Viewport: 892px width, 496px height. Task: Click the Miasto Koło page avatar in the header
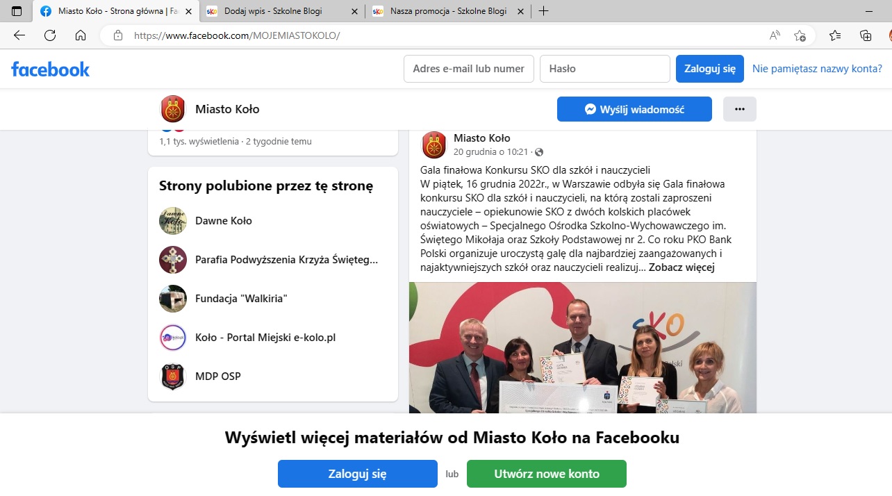pyautogui.click(x=173, y=109)
